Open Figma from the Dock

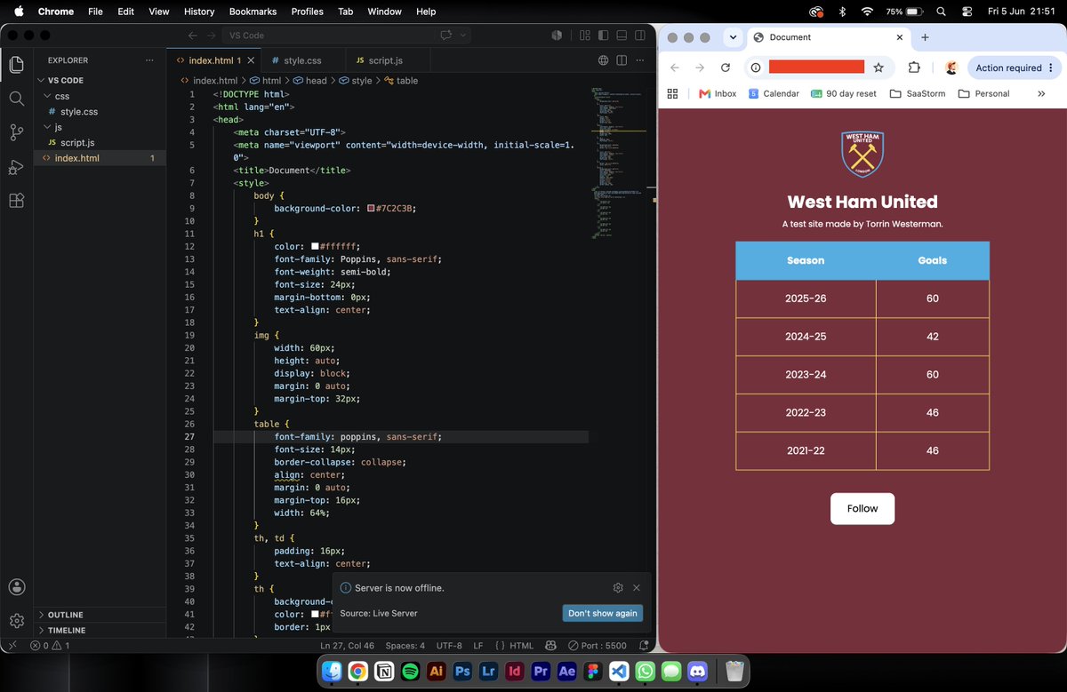pos(592,672)
